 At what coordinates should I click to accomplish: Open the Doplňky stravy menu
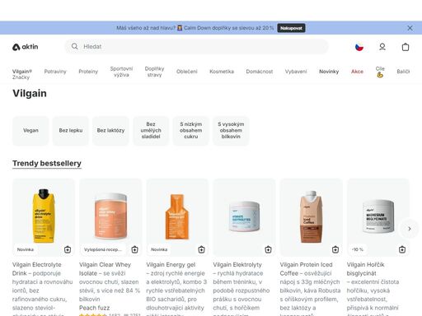click(154, 72)
